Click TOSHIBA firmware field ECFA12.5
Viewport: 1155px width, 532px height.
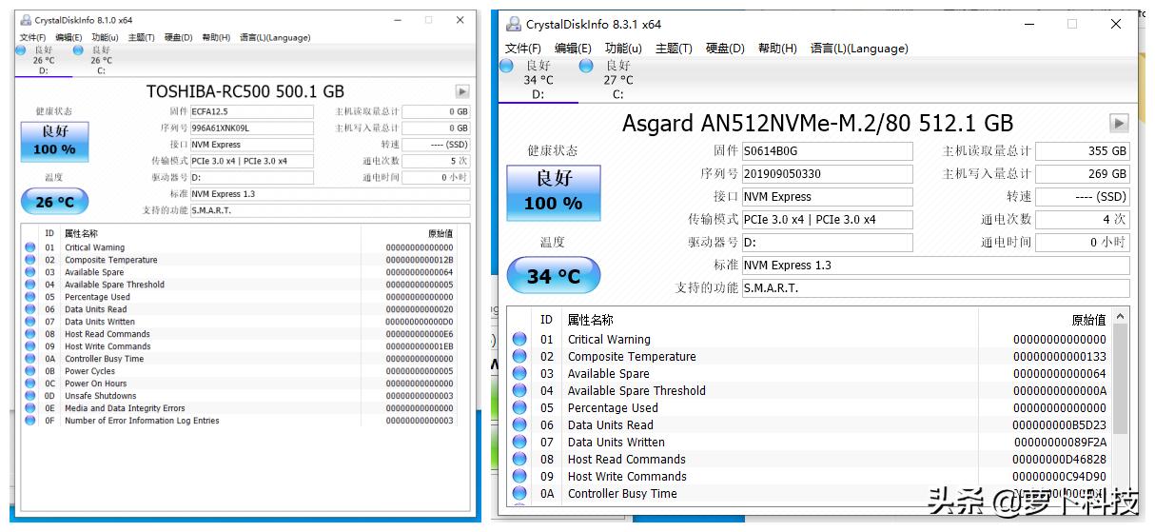(x=251, y=111)
